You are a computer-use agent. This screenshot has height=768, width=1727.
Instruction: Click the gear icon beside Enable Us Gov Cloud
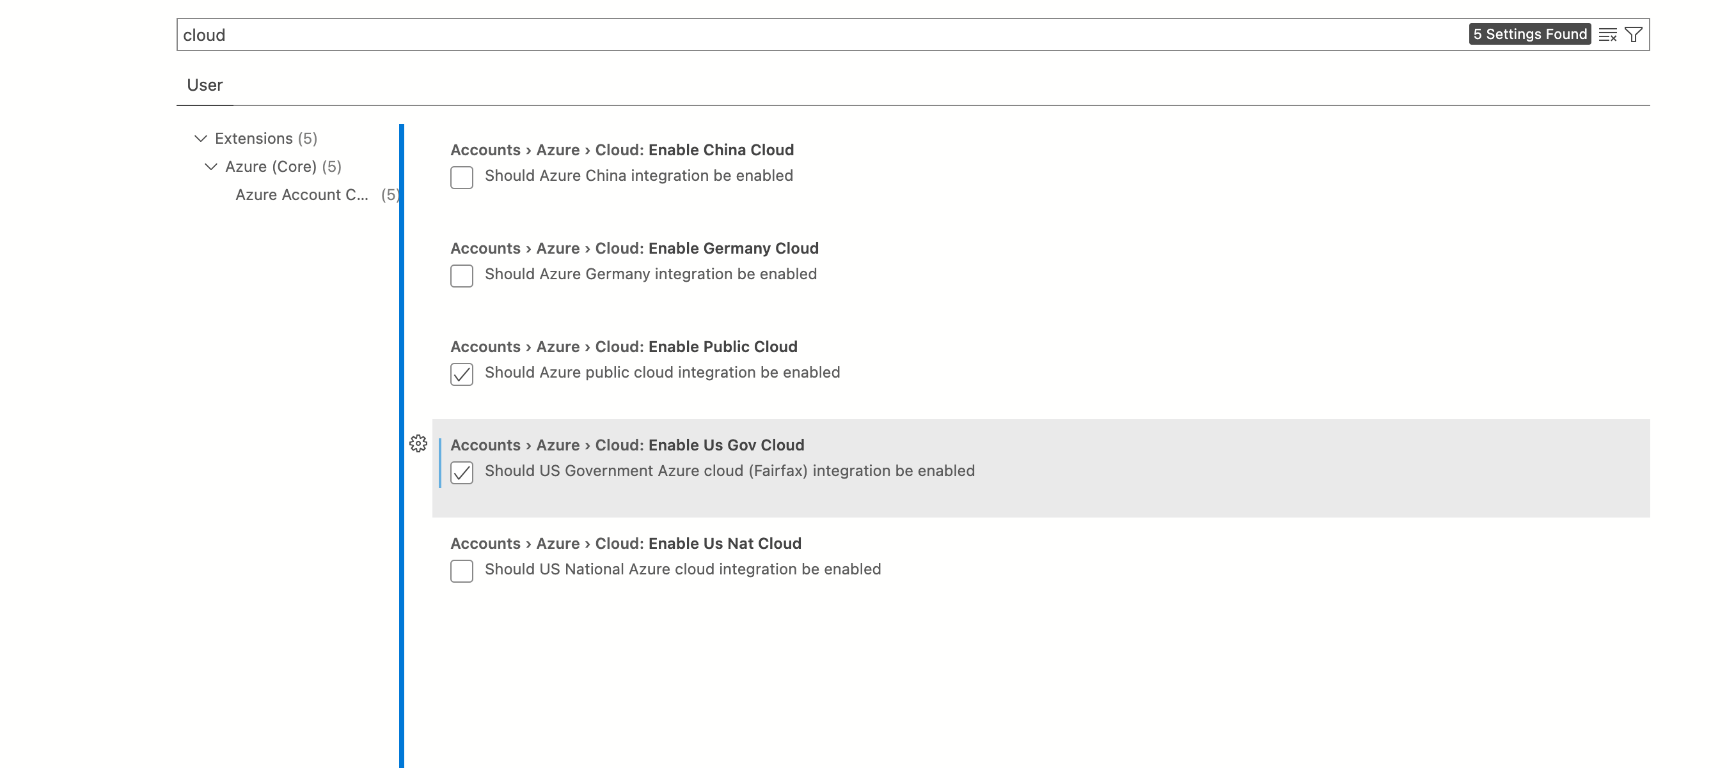tap(418, 444)
